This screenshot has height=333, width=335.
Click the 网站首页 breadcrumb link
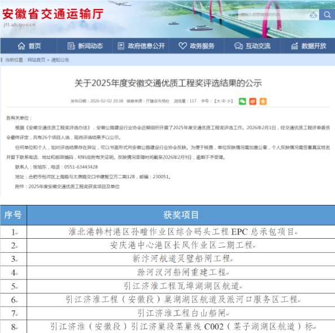36,60
